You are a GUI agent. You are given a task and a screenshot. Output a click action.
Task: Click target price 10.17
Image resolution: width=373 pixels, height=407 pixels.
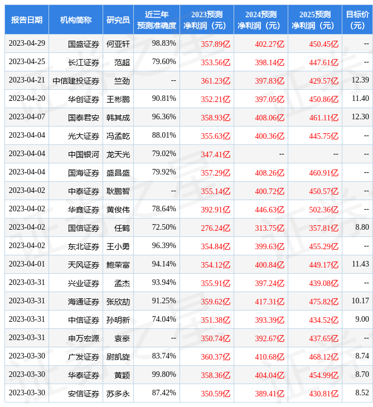point(360,301)
